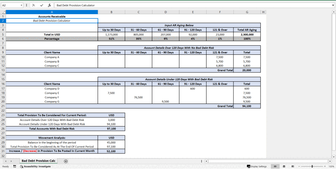Confirm entry with the checkmark icon
The height and width of the screenshot is (169, 336).
click(x=42, y=5)
